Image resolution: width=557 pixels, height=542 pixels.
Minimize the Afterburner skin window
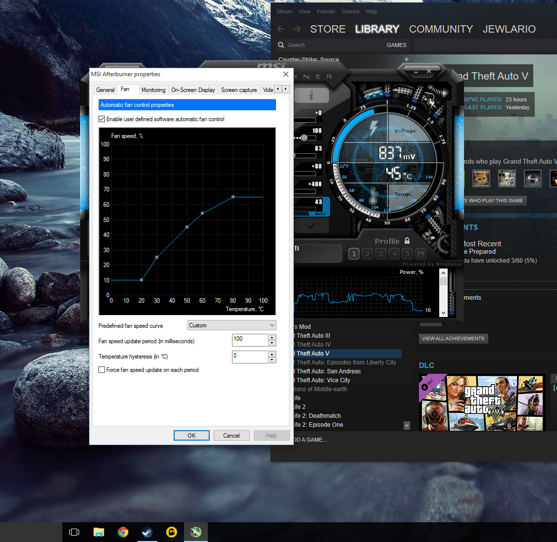tap(416, 71)
